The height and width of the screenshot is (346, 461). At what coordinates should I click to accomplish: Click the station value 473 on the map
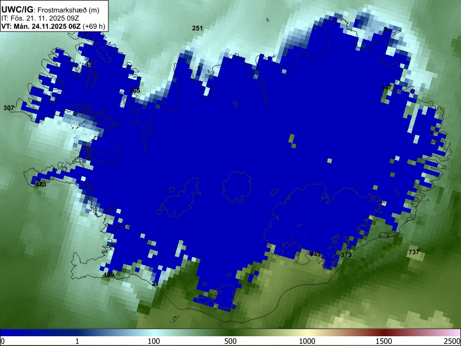point(41,184)
